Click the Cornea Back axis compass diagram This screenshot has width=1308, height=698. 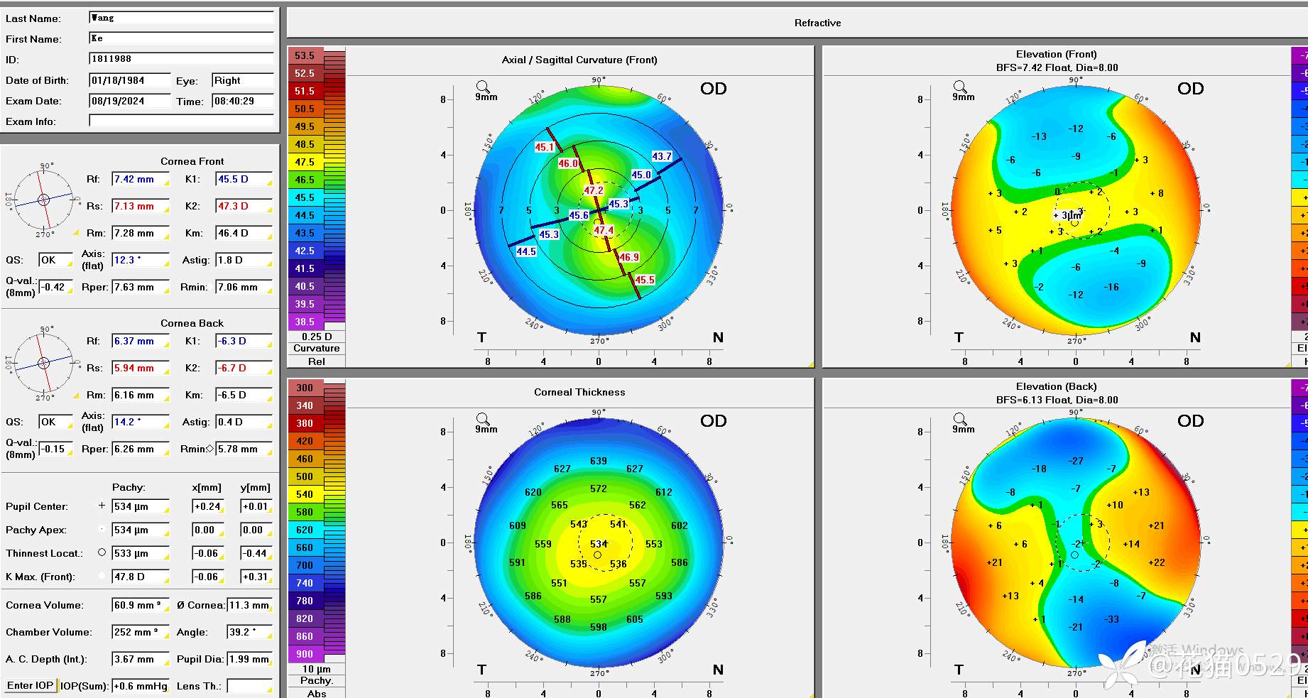click(44, 363)
